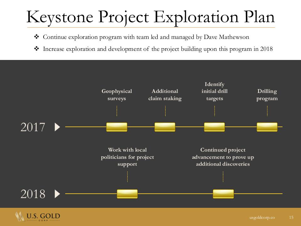Select the gold marker under Drilling program

[x=267, y=127]
